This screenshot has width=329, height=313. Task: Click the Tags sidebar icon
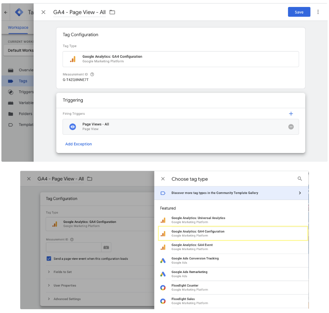pos(11,81)
